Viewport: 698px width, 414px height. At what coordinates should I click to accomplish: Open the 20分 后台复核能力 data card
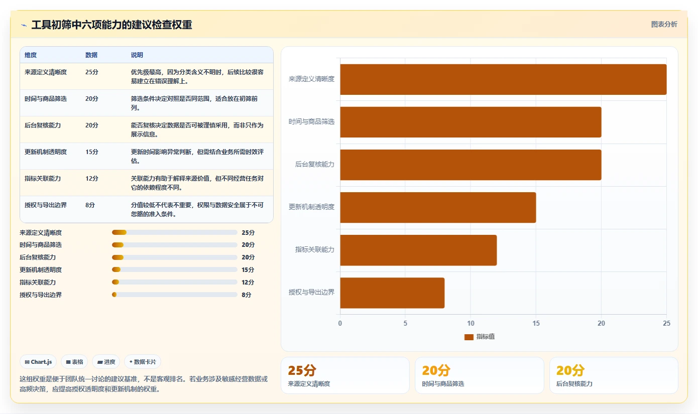pos(614,375)
